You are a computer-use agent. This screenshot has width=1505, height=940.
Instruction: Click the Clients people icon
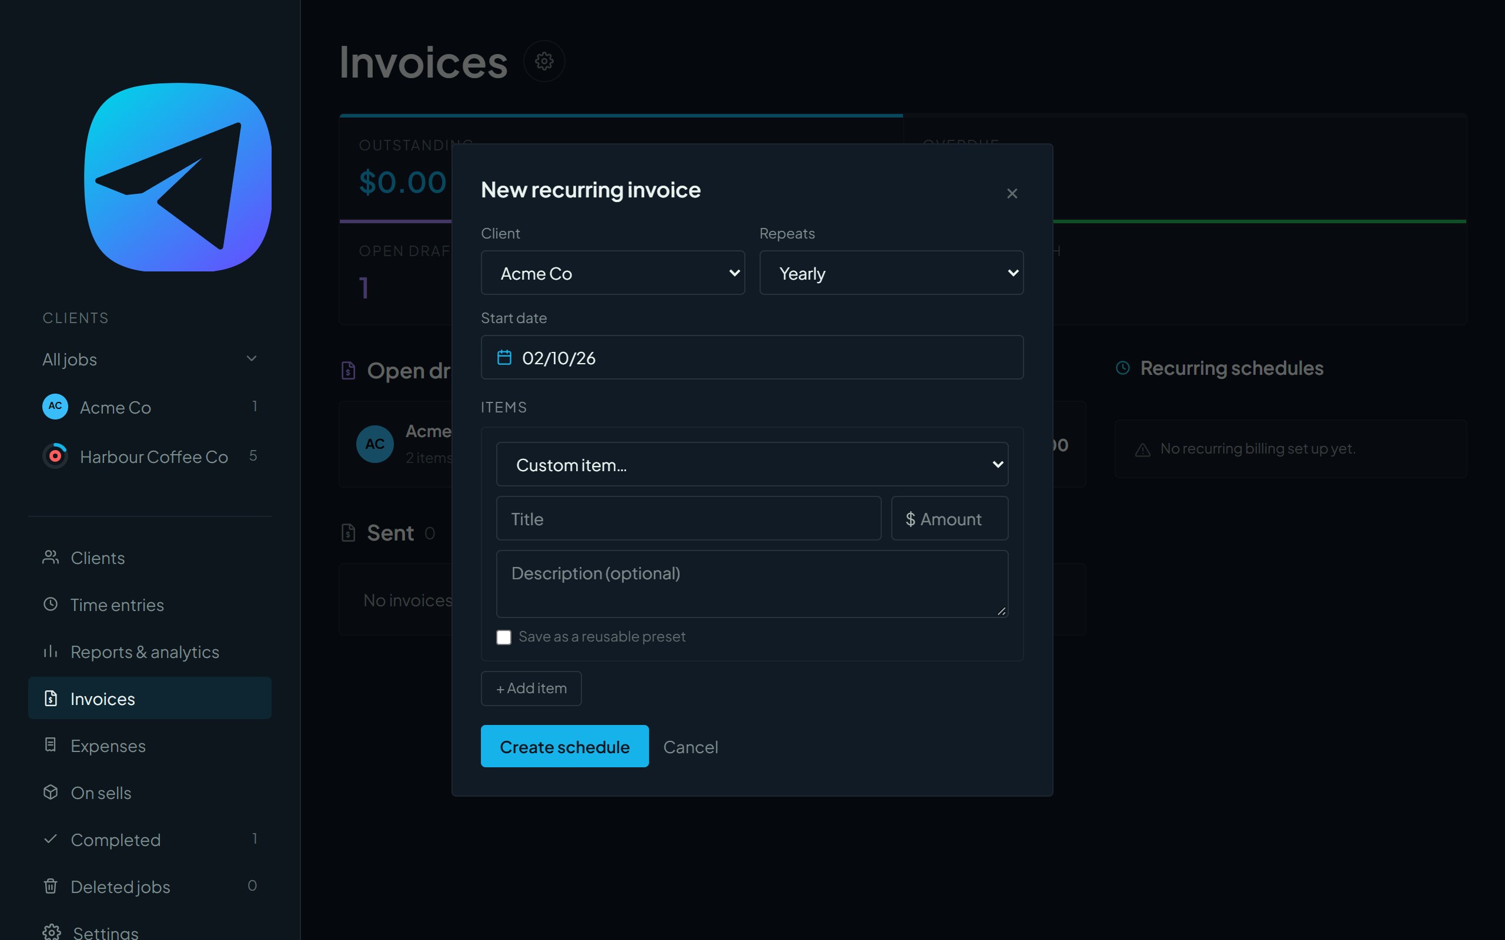tap(51, 557)
